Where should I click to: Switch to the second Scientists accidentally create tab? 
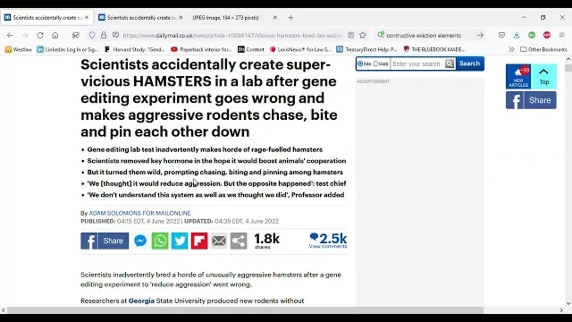coord(141,17)
